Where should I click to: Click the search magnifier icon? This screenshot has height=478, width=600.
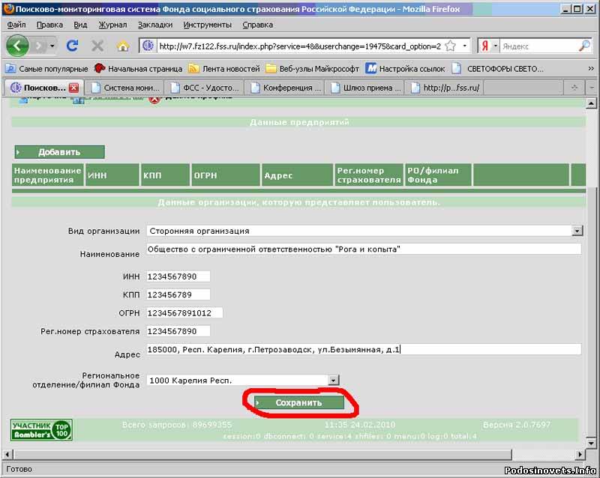click(x=584, y=46)
